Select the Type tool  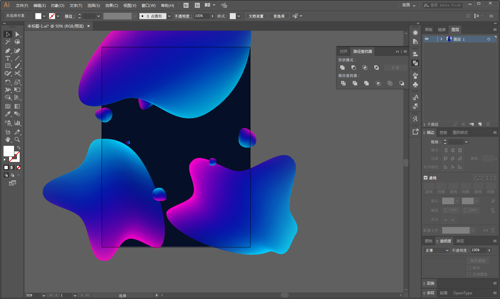[8, 58]
